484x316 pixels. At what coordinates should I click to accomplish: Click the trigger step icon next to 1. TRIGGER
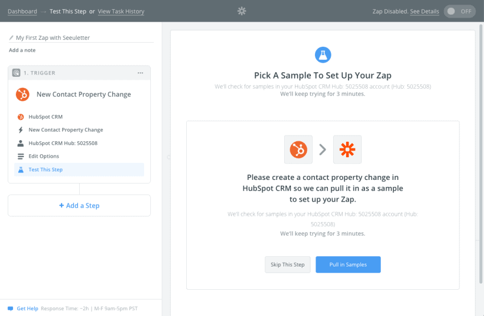point(16,73)
